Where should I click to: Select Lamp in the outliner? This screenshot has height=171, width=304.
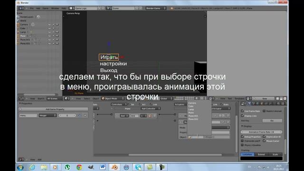click(23, 32)
